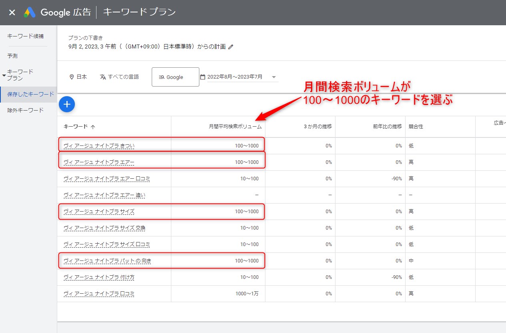Click the すべての言語 language filter
506x333 pixels.
pyautogui.click(x=119, y=77)
